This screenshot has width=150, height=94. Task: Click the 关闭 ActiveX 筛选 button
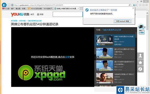[122, 21]
